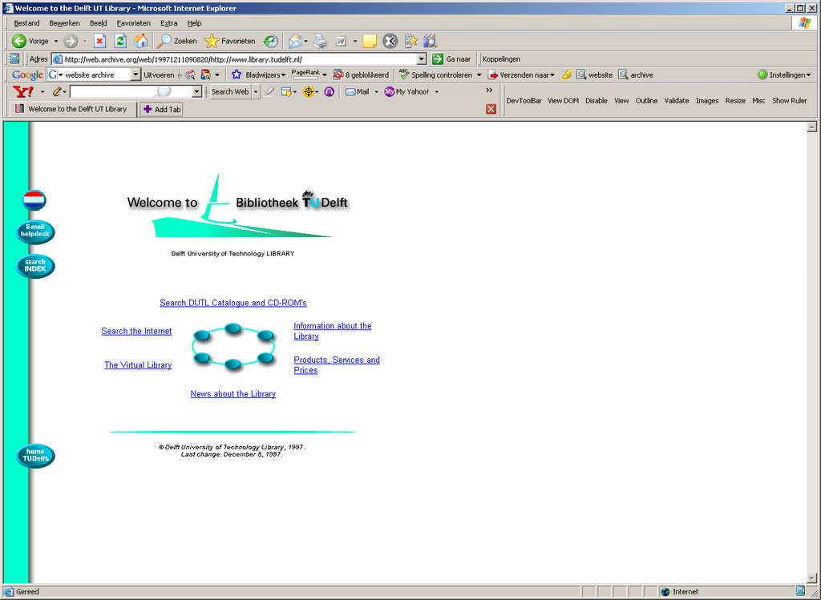Click the Search Web button
The width and height of the screenshot is (821, 600).
click(x=230, y=92)
